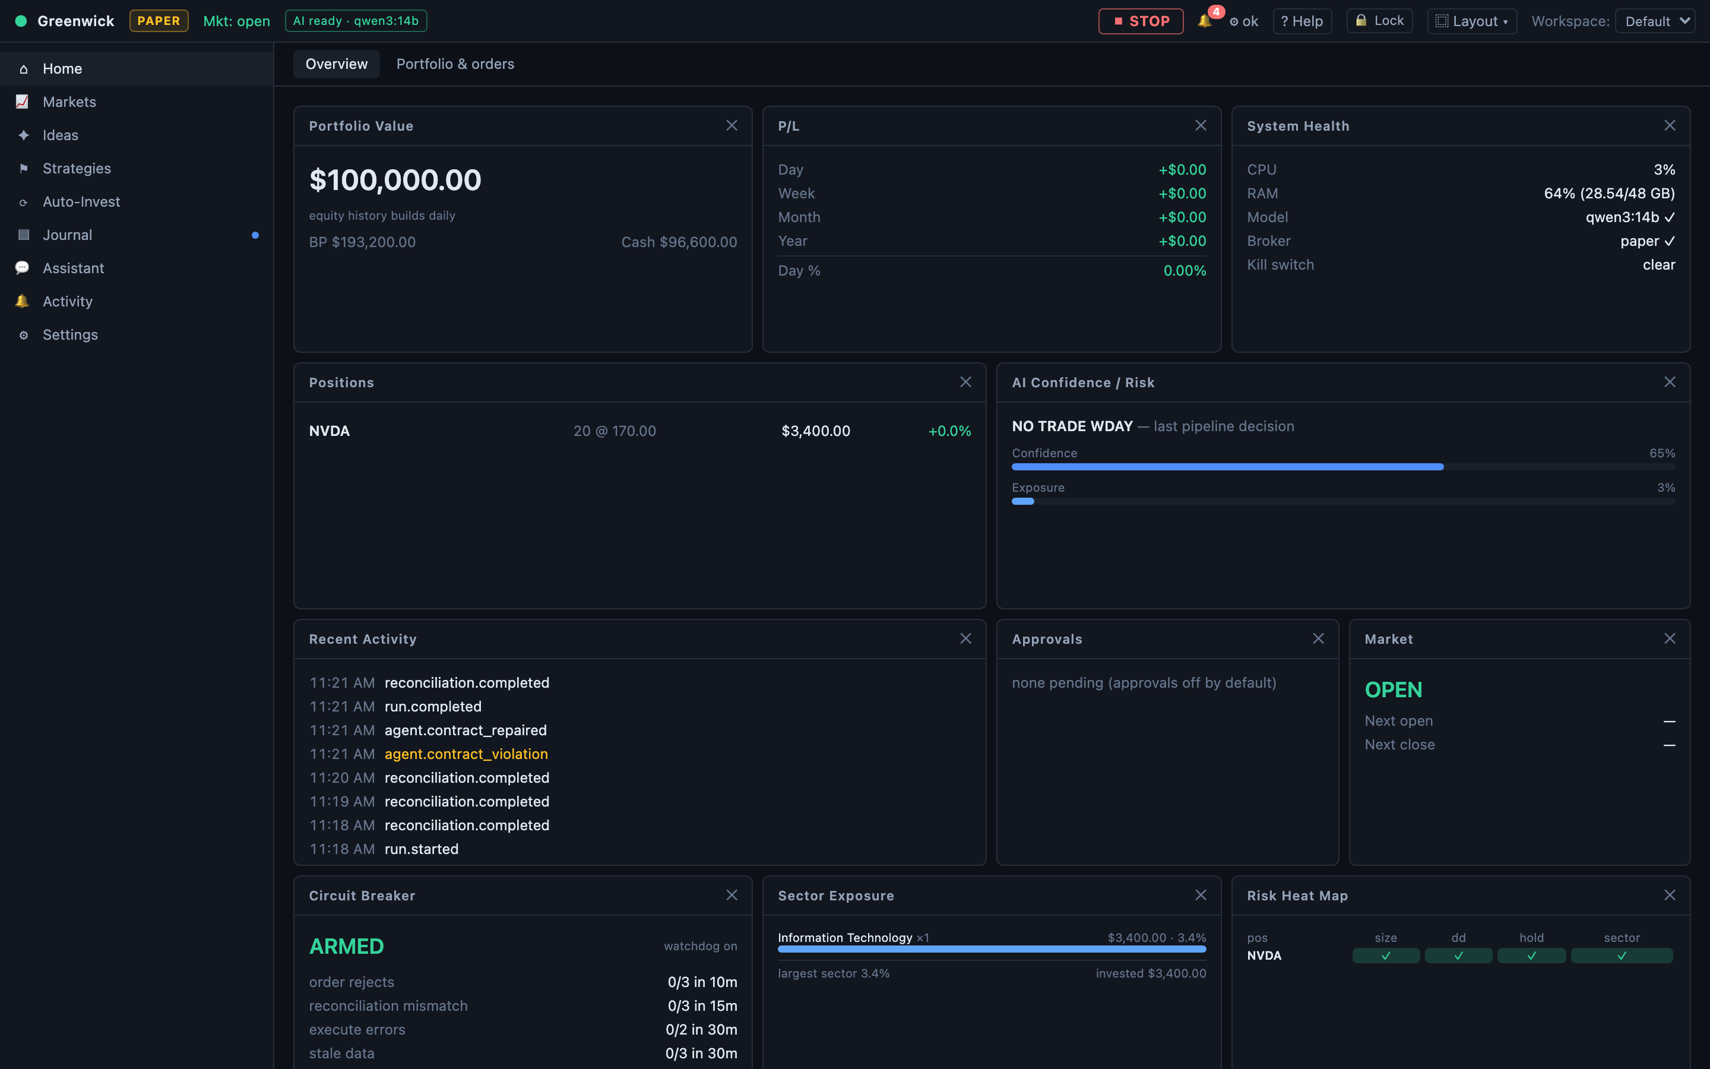This screenshot has height=1069, width=1710.
Task: Open the Home sidebar item
Action: [137, 68]
